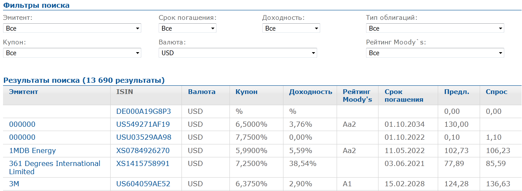Open ISIN link USU03529AA98
The width and height of the screenshot is (522, 191).
[144, 138]
